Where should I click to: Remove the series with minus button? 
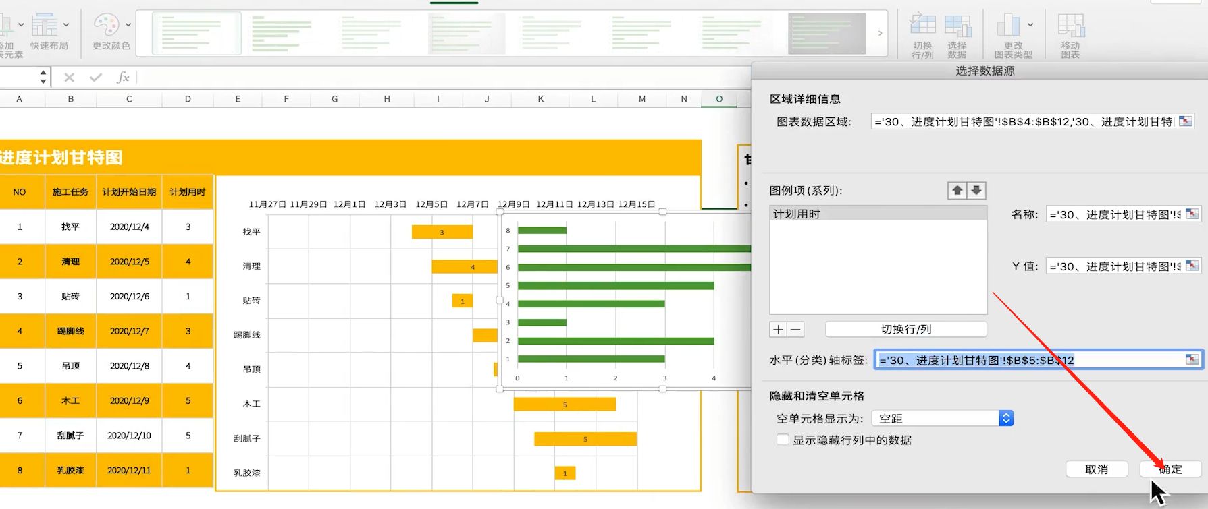796,329
